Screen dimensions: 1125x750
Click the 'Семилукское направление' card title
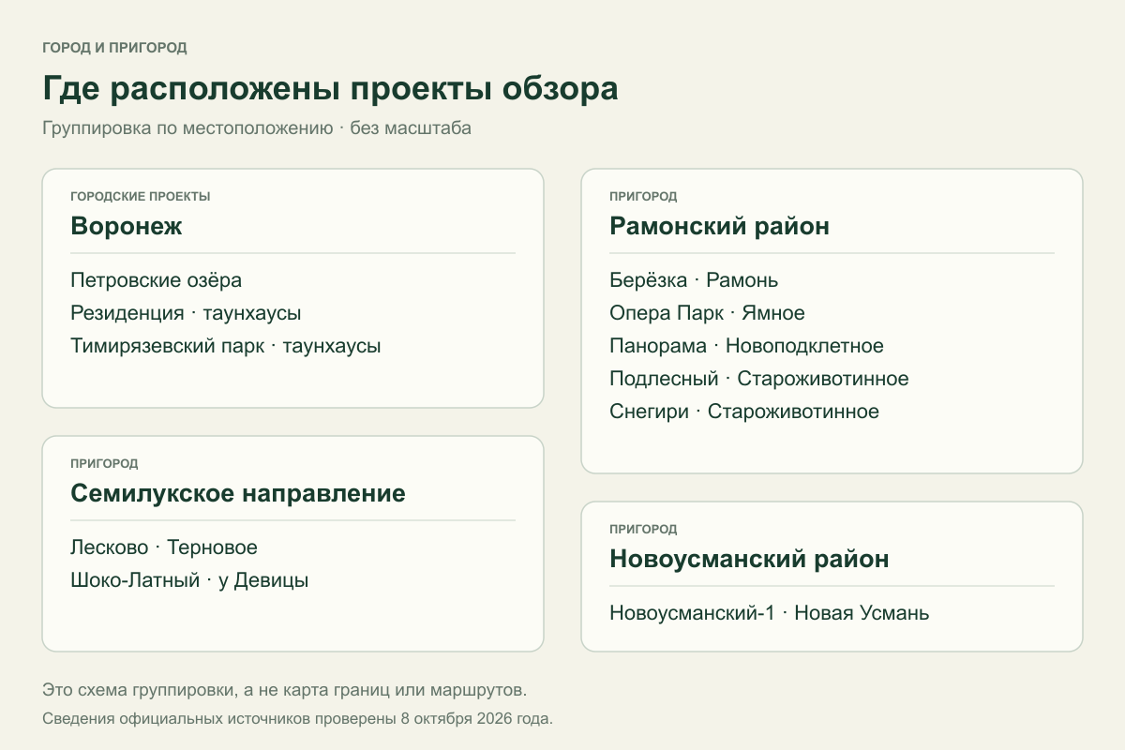pos(238,494)
